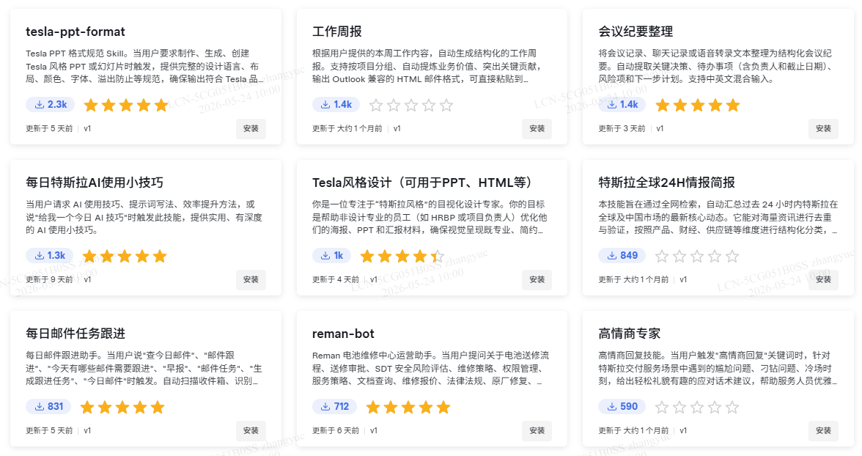
Task: Click the 831 download badge
Action: pyautogui.click(x=48, y=406)
